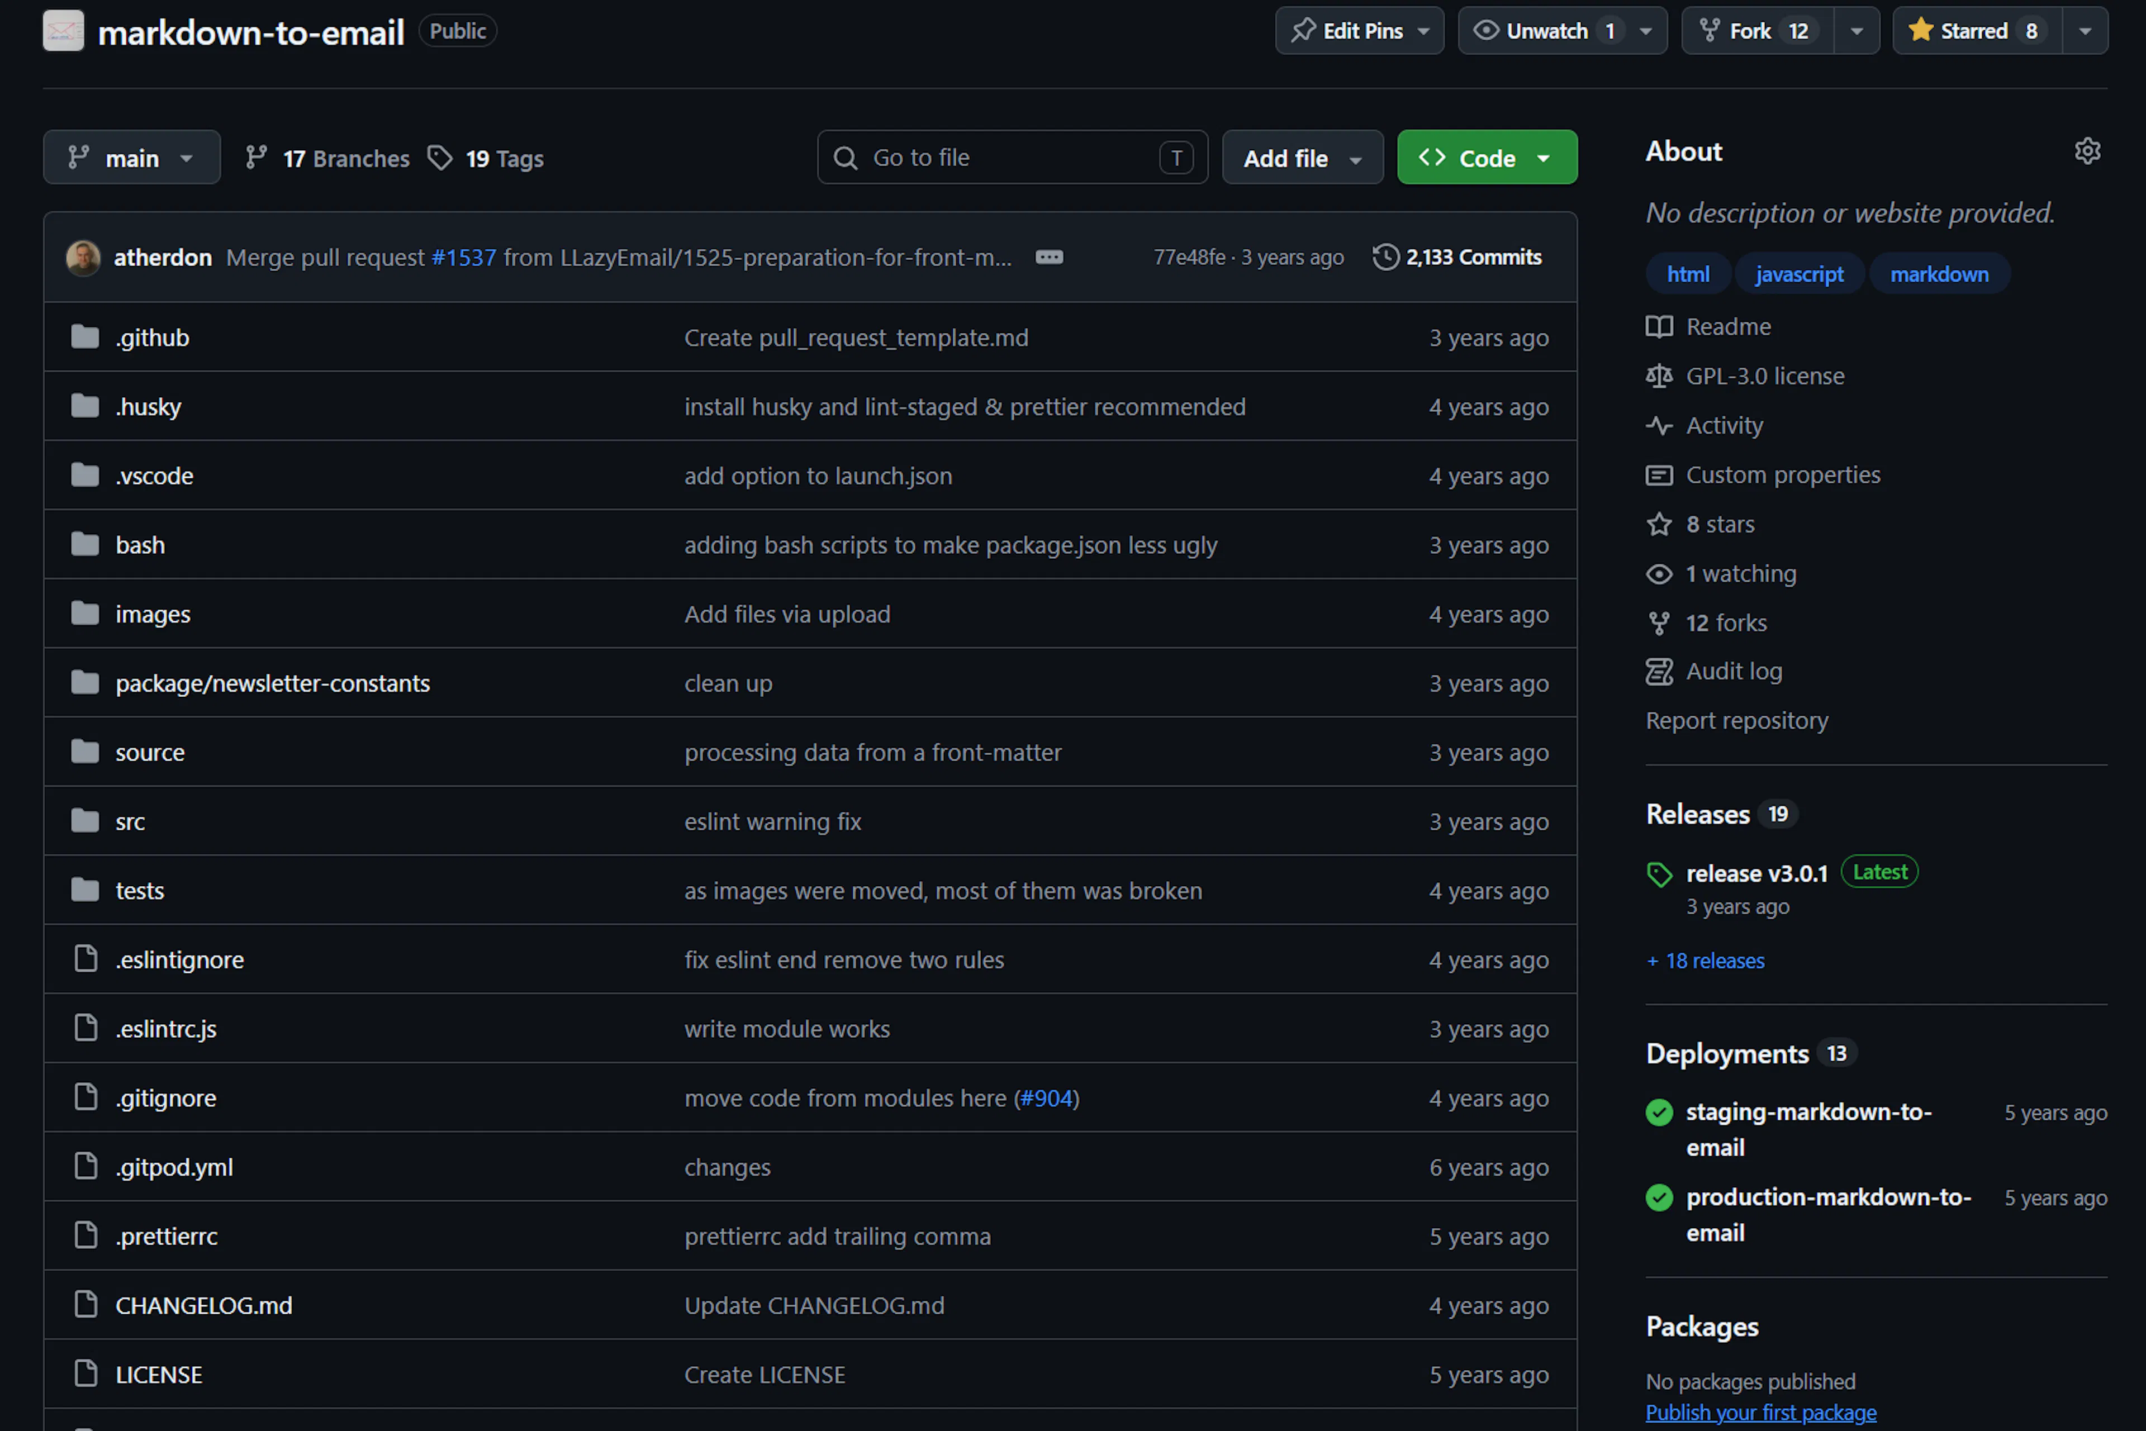This screenshot has width=2146, height=1431.
Task: Fork the repository with the Fork button
Action: click(1758, 31)
